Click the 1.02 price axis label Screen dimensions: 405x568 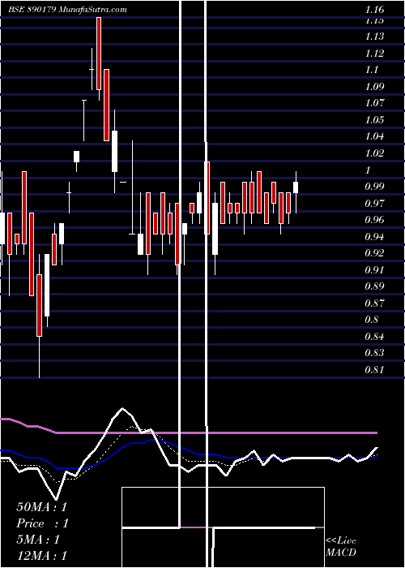(x=374, y=153)
